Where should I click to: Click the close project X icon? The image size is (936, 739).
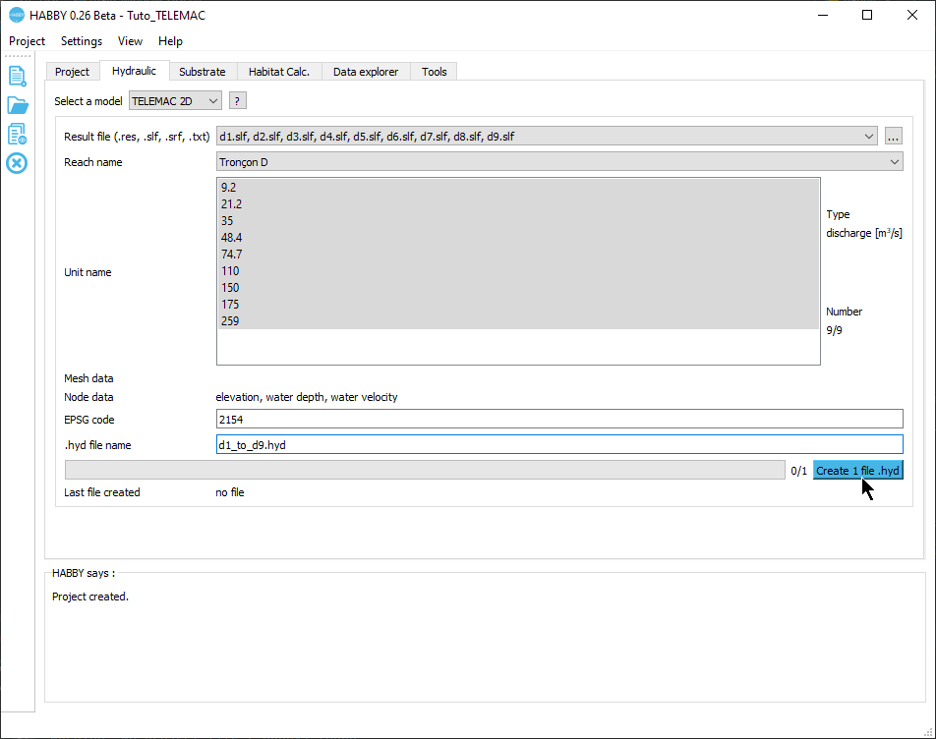17,162
